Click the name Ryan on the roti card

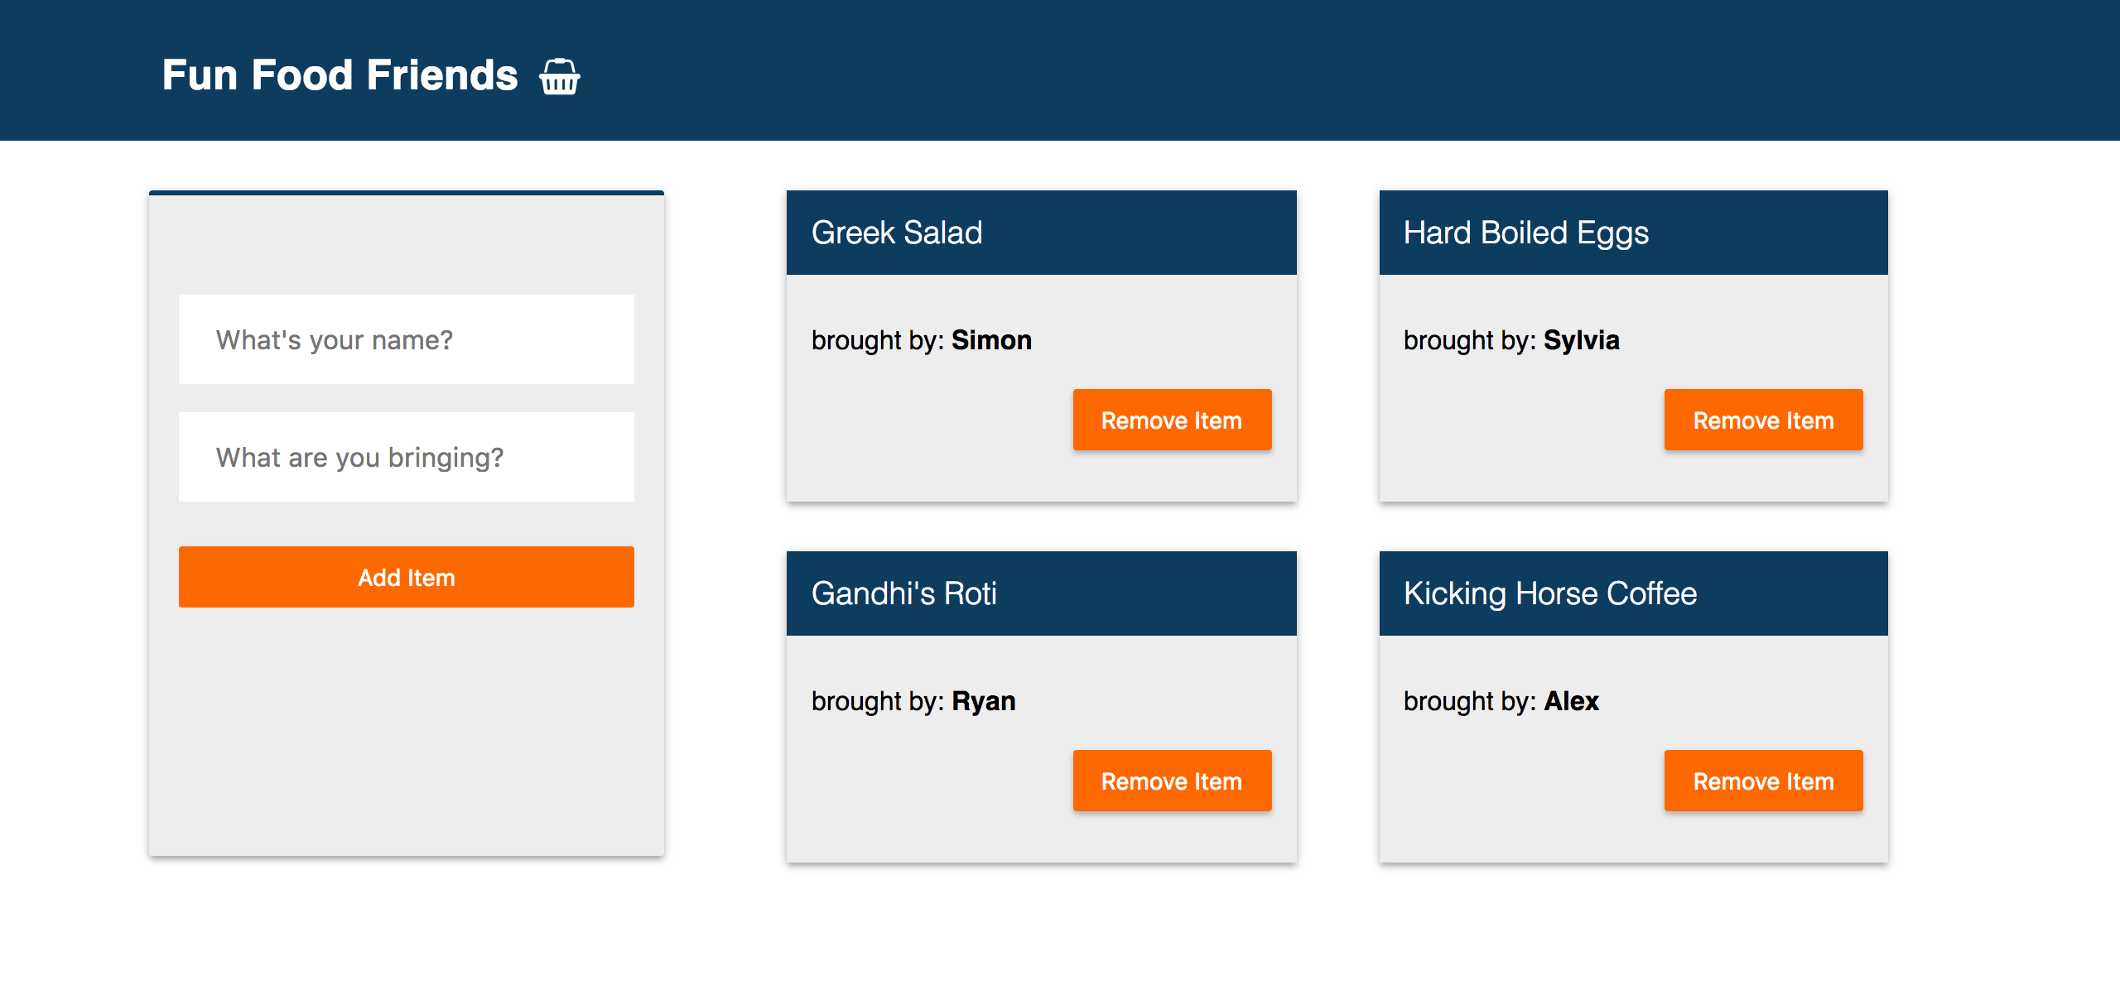983,701
